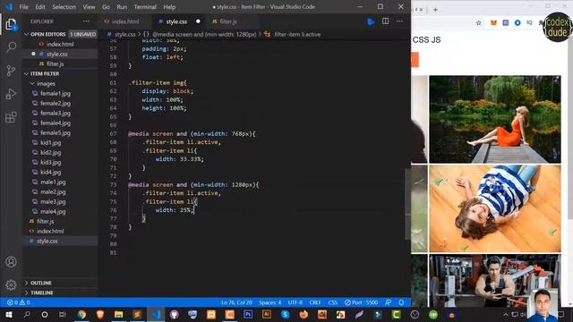
Task: Open the Help menu
Action: 169,6
